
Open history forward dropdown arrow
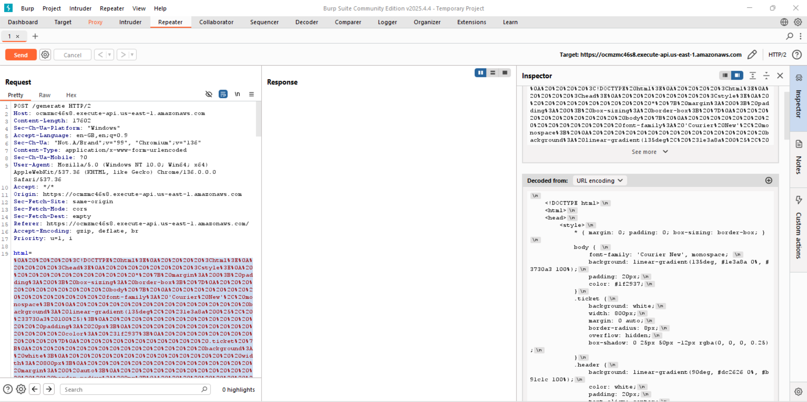132,55
